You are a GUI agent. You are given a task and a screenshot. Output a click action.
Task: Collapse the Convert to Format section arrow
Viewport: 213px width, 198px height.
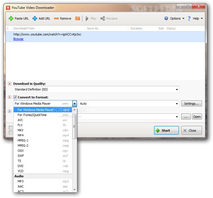coord(10,97)
